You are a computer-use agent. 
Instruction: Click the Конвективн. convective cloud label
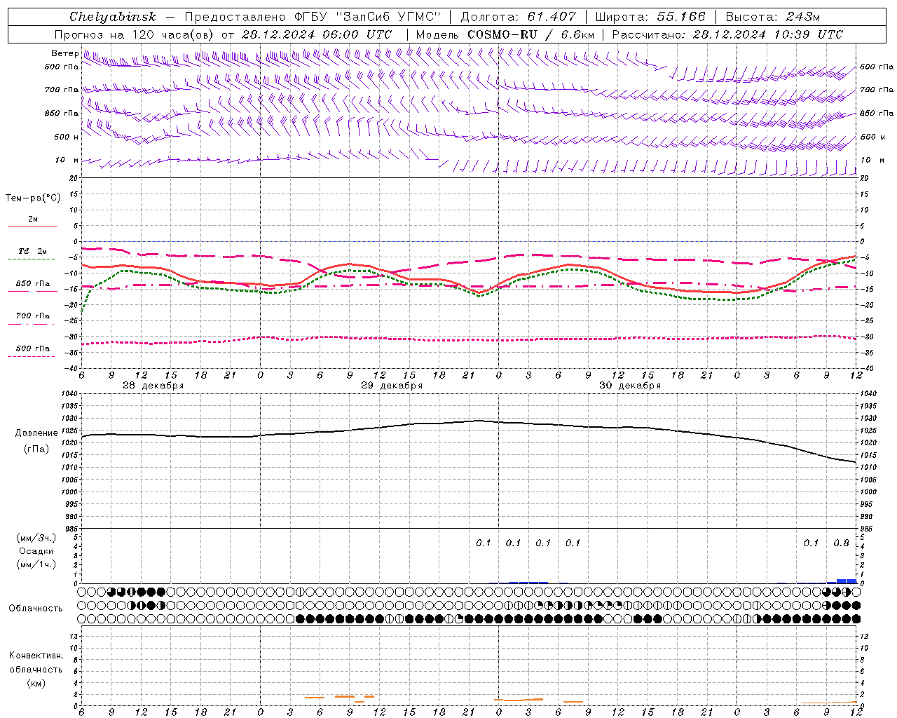(x=36, y=656)
